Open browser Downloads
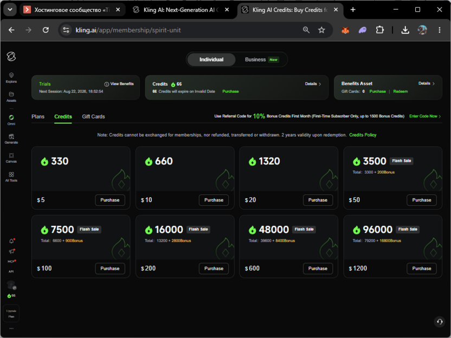Viewport: 451px width, 338px height. (x=405, y=30)
